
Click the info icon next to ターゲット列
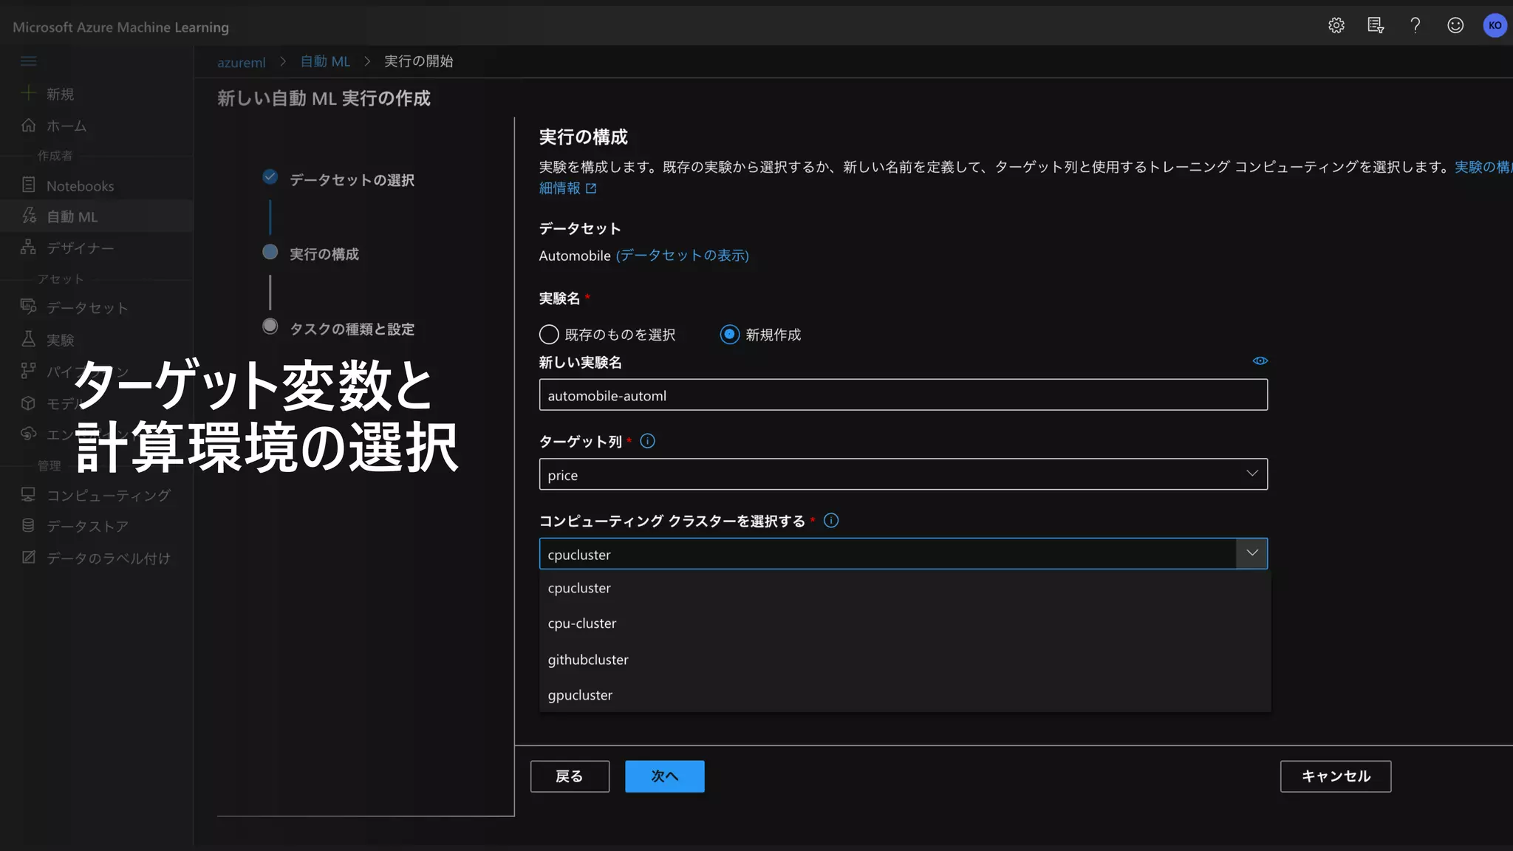[x=647, y=441]
